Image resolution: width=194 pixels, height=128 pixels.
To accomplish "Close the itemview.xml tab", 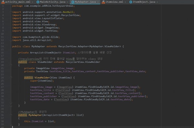I will tap(125, 2).
